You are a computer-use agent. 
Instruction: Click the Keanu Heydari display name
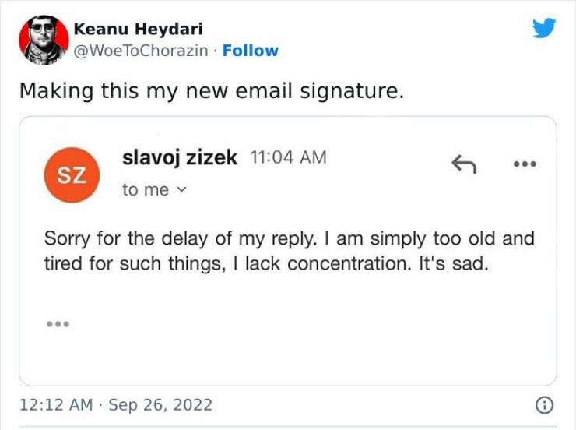(x=138, y=29)
